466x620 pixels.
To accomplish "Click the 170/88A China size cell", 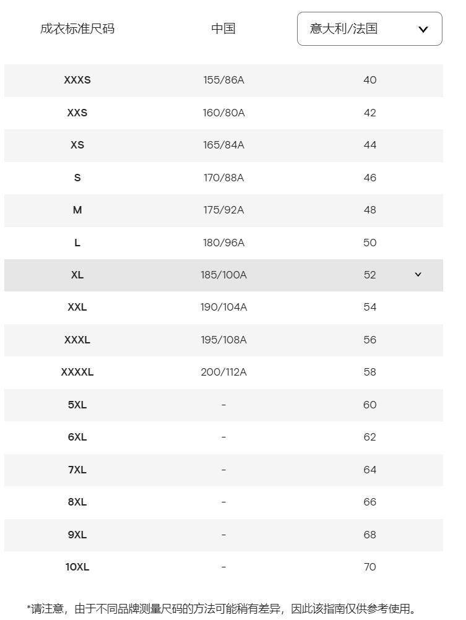I will pyautogui.click(x=223, y=178).
